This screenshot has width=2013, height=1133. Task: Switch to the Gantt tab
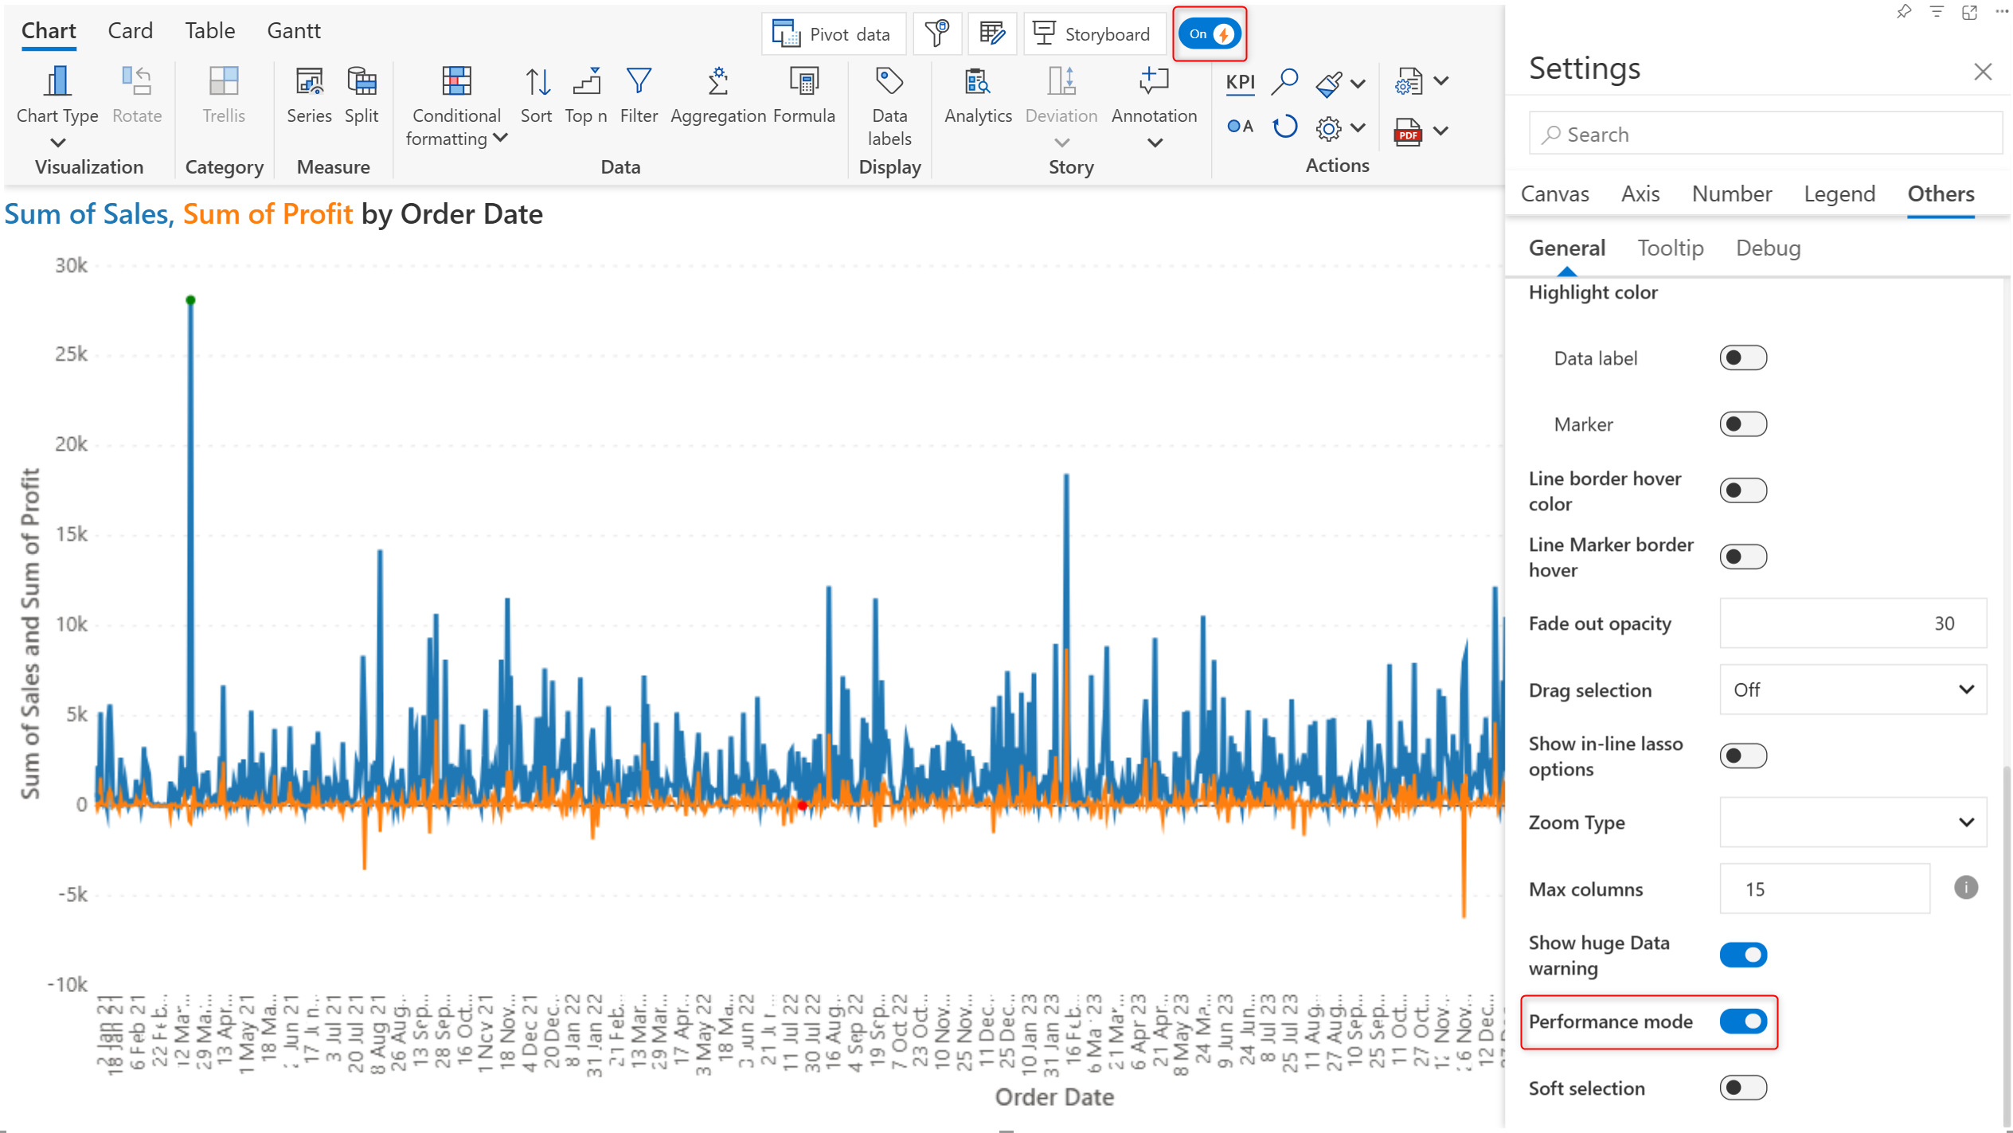pos(293,30)
